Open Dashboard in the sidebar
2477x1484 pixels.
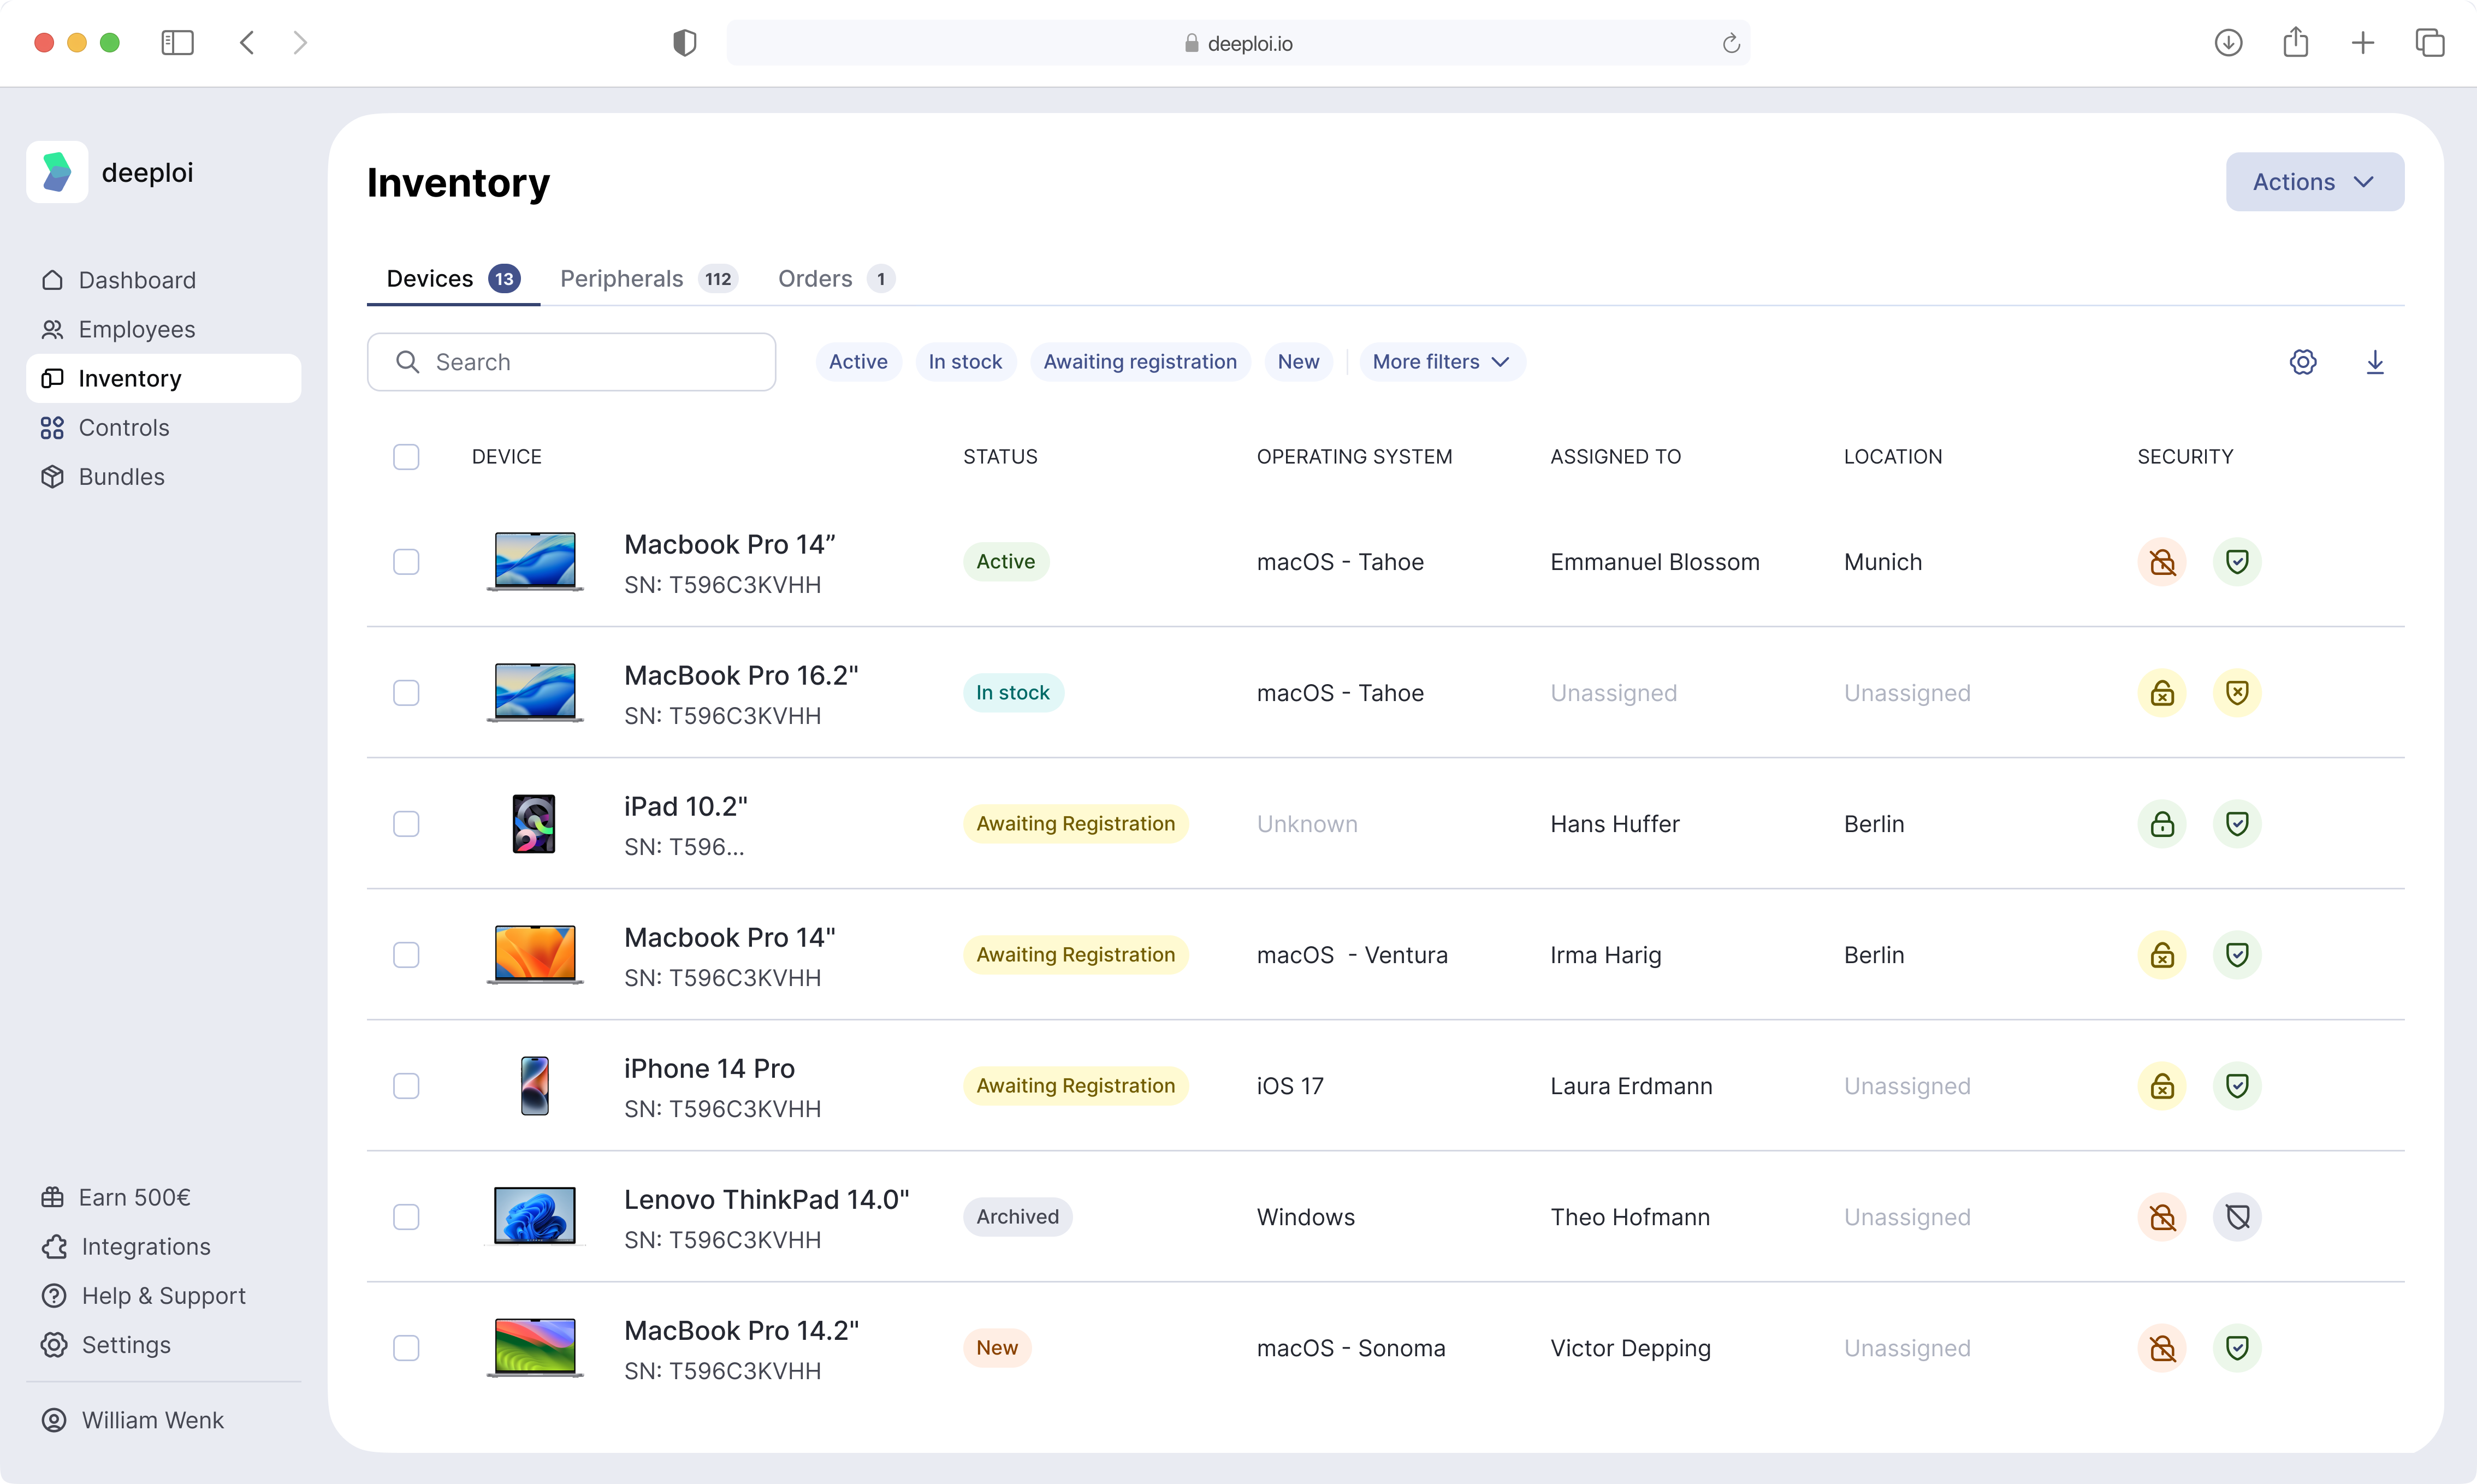pos(164,280)
